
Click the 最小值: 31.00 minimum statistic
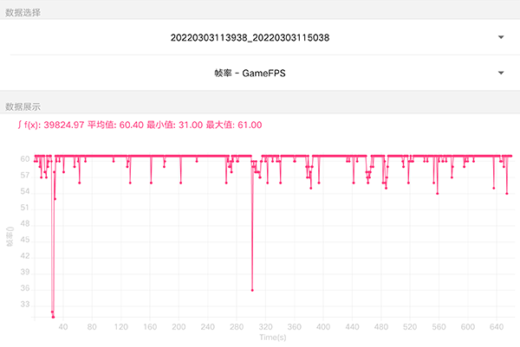tap(174, 125)
